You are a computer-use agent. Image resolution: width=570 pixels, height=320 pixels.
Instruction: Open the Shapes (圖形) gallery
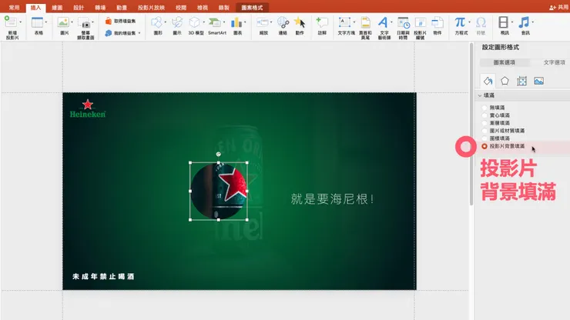[157, 26]
